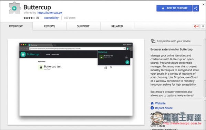This screenshot has height=130, width=206.
Task: Open the Support tab
Action: [83, 26]
